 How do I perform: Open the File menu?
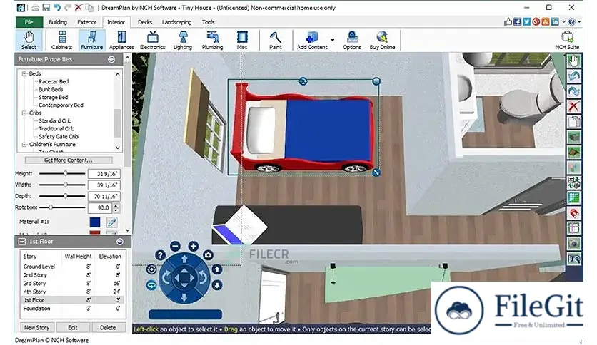coord(29,22)
